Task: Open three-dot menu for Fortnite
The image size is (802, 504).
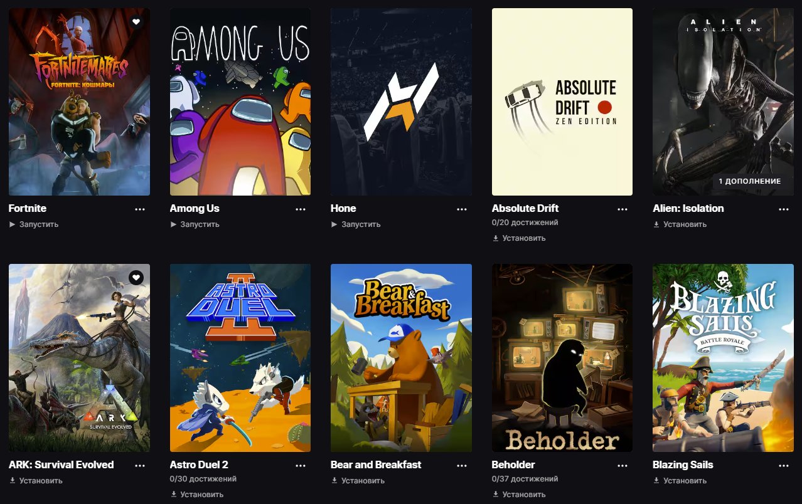Action: pos(140,209)
